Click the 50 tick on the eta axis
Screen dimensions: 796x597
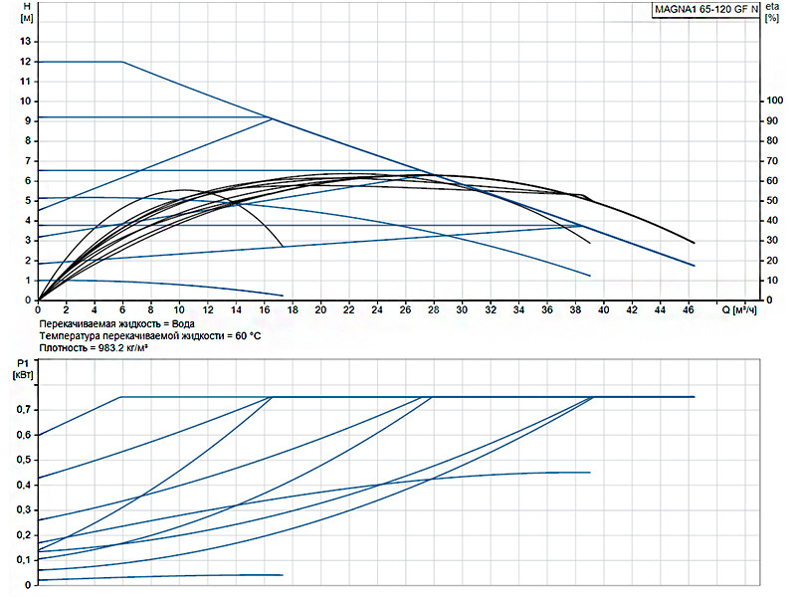772,201
